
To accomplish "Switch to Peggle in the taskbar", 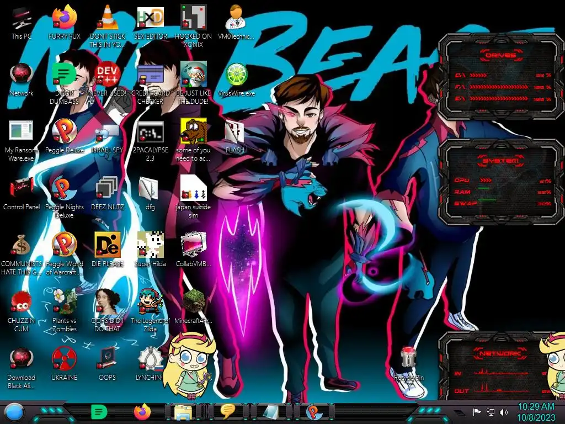I will (x=313, y=412).
